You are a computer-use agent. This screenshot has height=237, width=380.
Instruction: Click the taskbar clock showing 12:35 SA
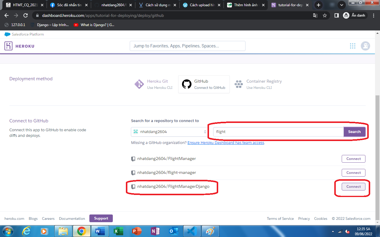pos(363,231)
